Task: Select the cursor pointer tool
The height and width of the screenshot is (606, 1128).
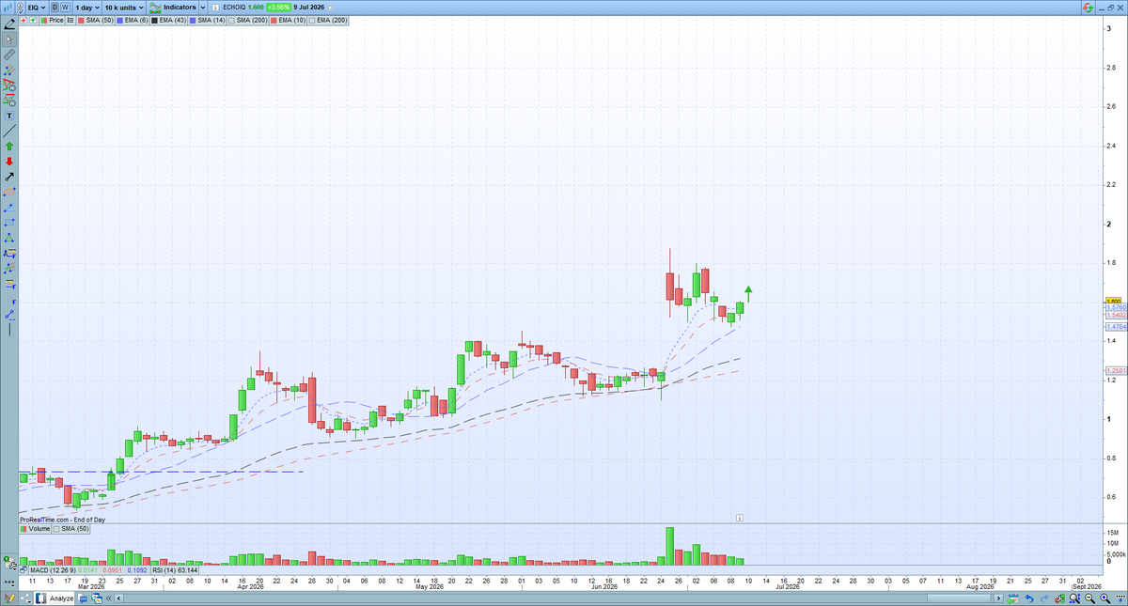Action: tap(9, 39)
